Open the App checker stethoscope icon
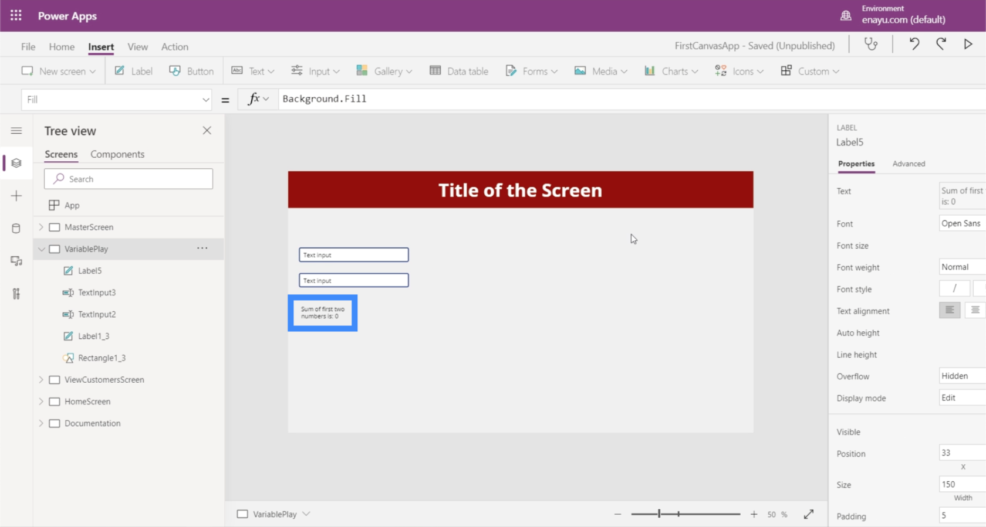The height and width of the screenshot is (527, 986). tap(871, 44)
